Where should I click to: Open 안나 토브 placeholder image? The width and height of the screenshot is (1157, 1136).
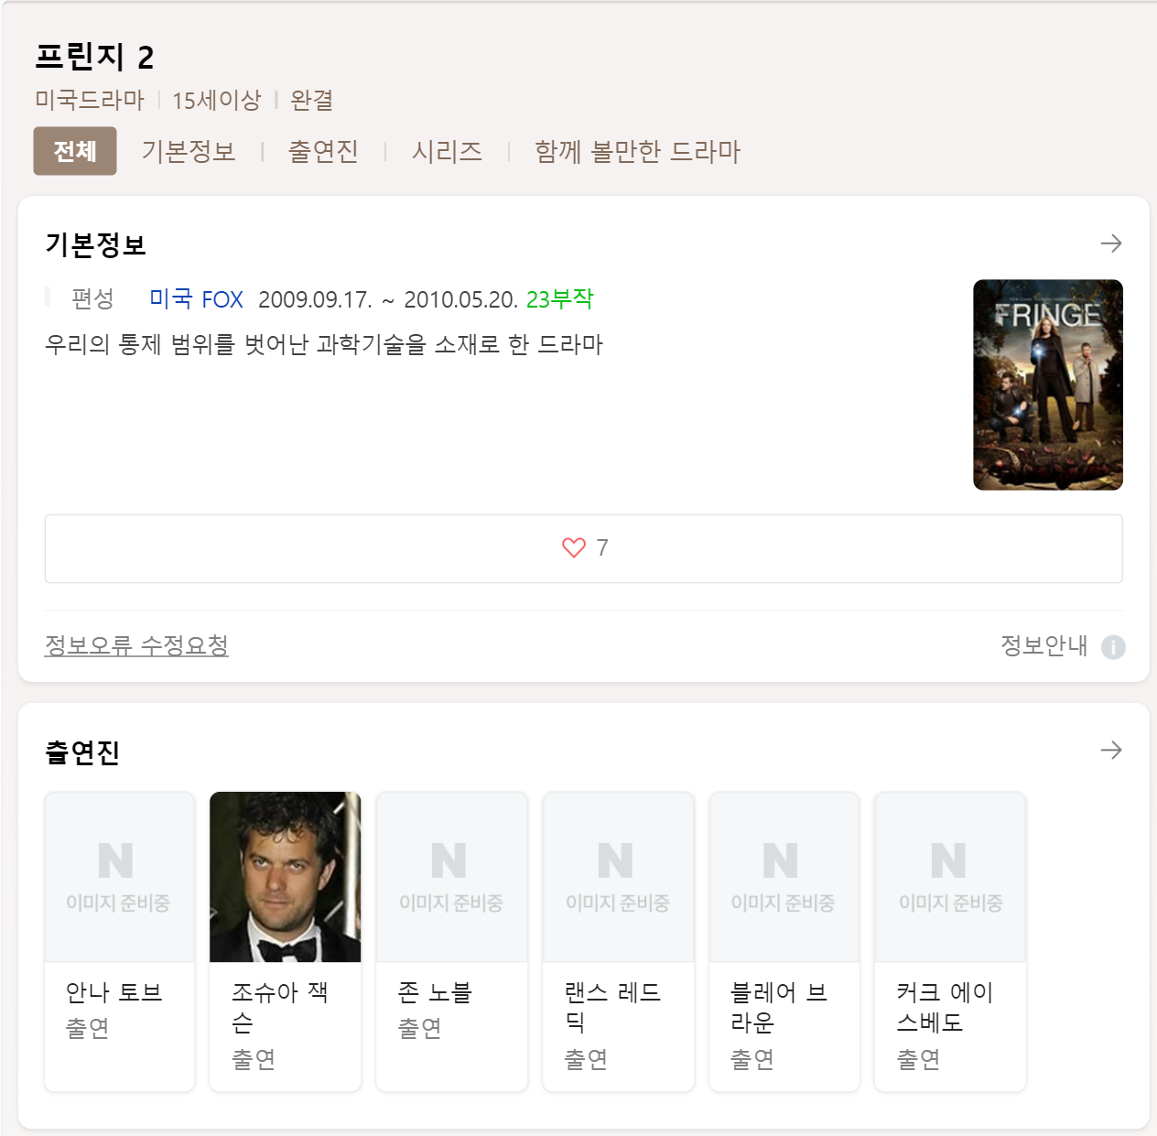coord(119,877)
